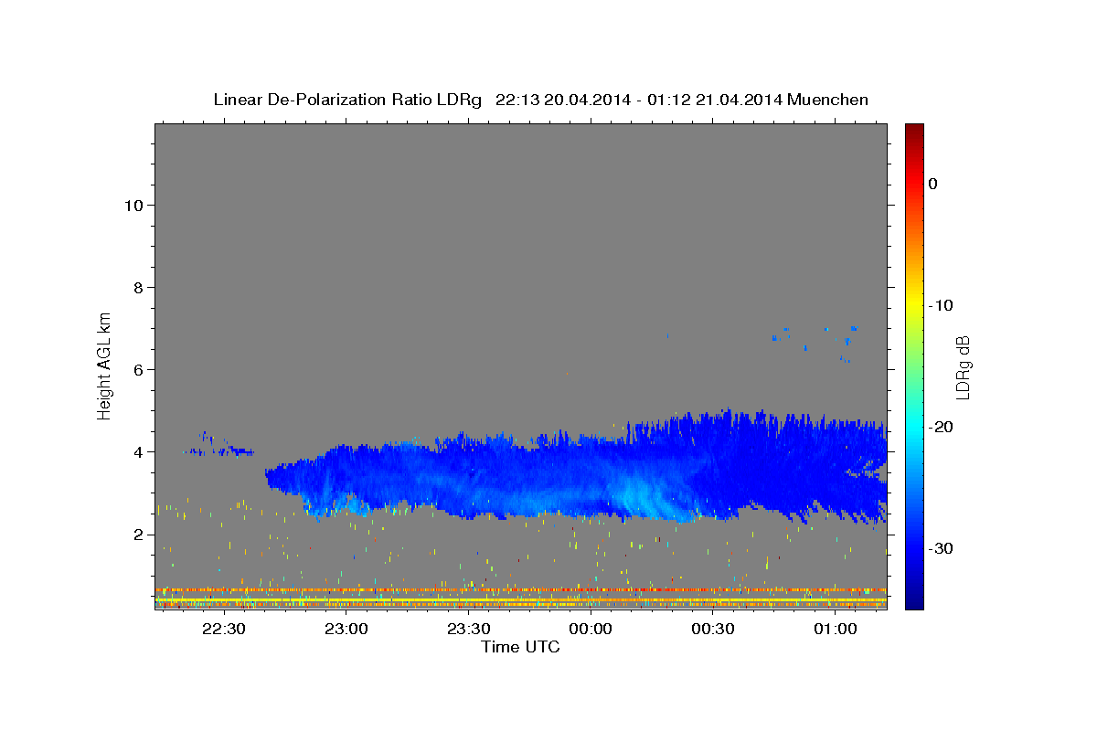Click the 8 km height tick label
This screenshot has height=731, width=1097.
pos(138,288)
